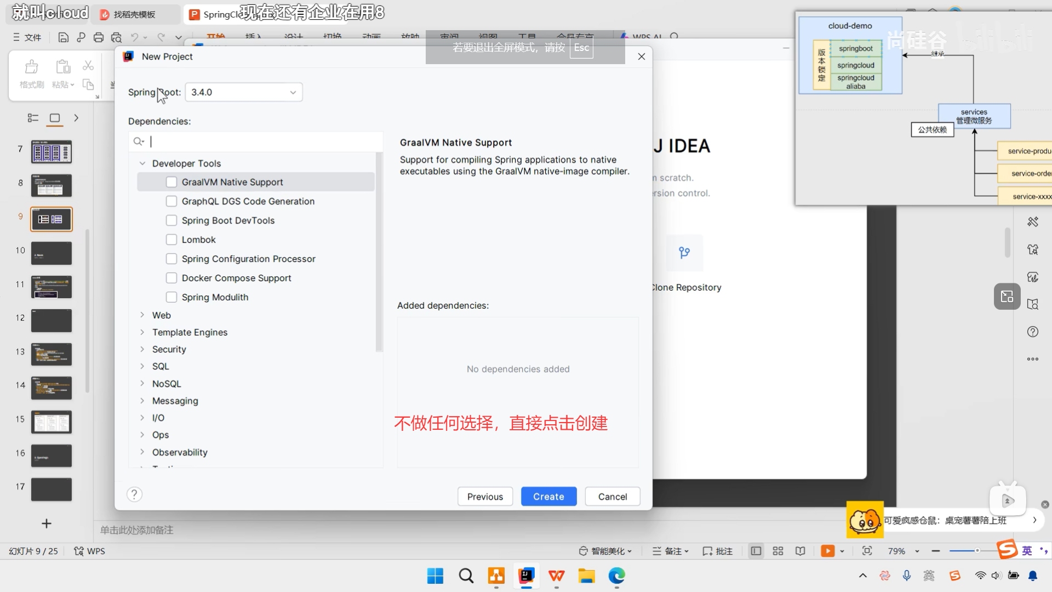This screenshot has width=1052, height=592.
Task: Open Microsoft Edge from the taskbar
Action: pyautogui.click(x=616, y=576)
